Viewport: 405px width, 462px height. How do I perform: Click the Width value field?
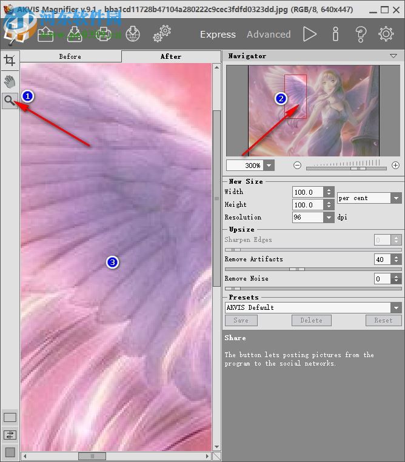308,192
